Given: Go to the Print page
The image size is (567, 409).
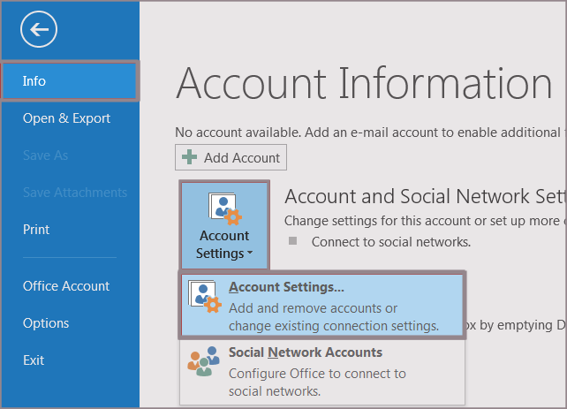Looking at the screenshot, I should 36,230.
